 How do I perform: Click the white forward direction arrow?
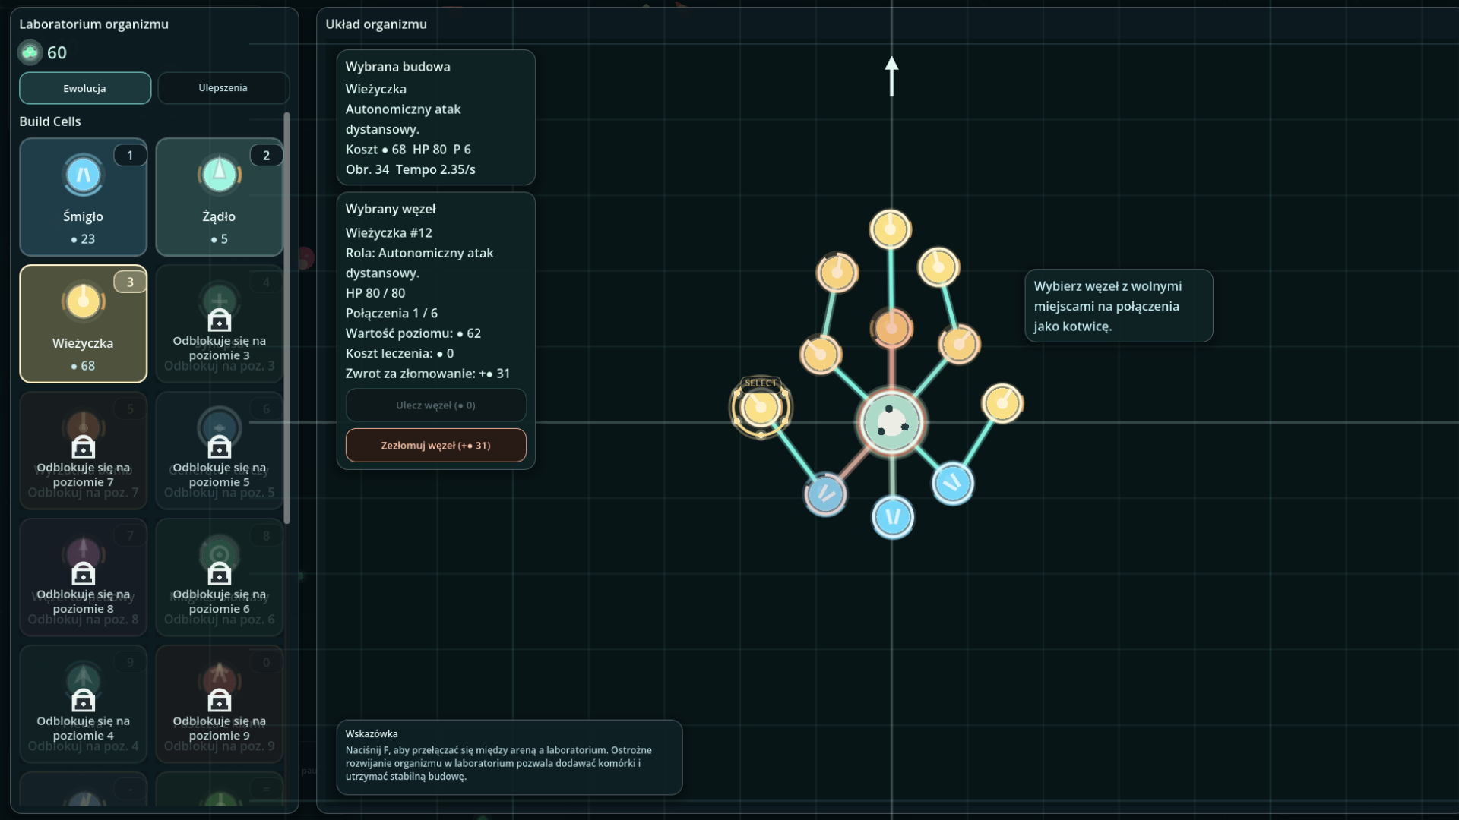pyautogui.click(x=891, y=76)
